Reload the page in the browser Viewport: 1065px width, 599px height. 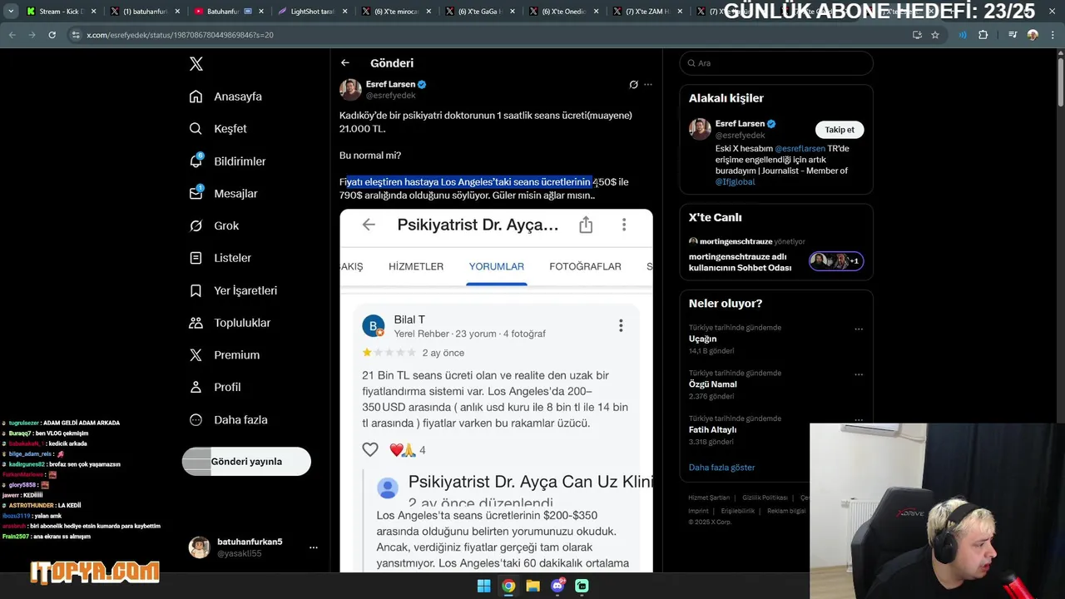52,35
